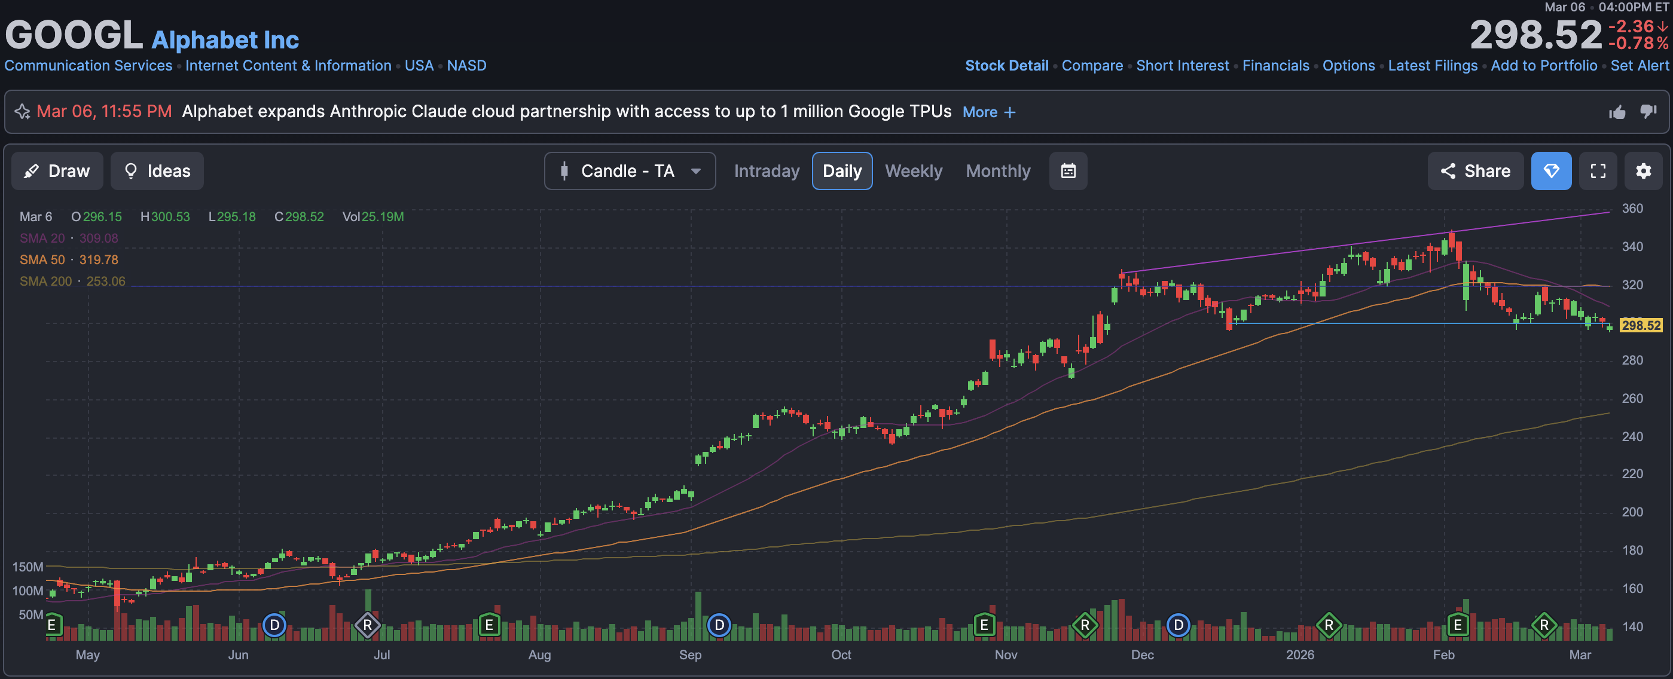Viewport: 1673px width, 679px height.
Task: Open the Candle - TA chart type dropdown
Action: [630, 171]
